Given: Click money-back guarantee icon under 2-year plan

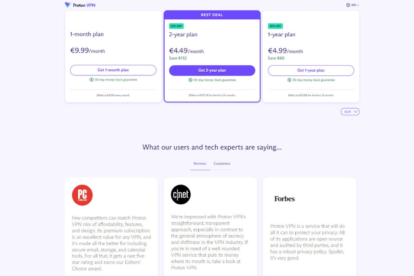Looking at the screenshot, I should click(x=190, y=80).
